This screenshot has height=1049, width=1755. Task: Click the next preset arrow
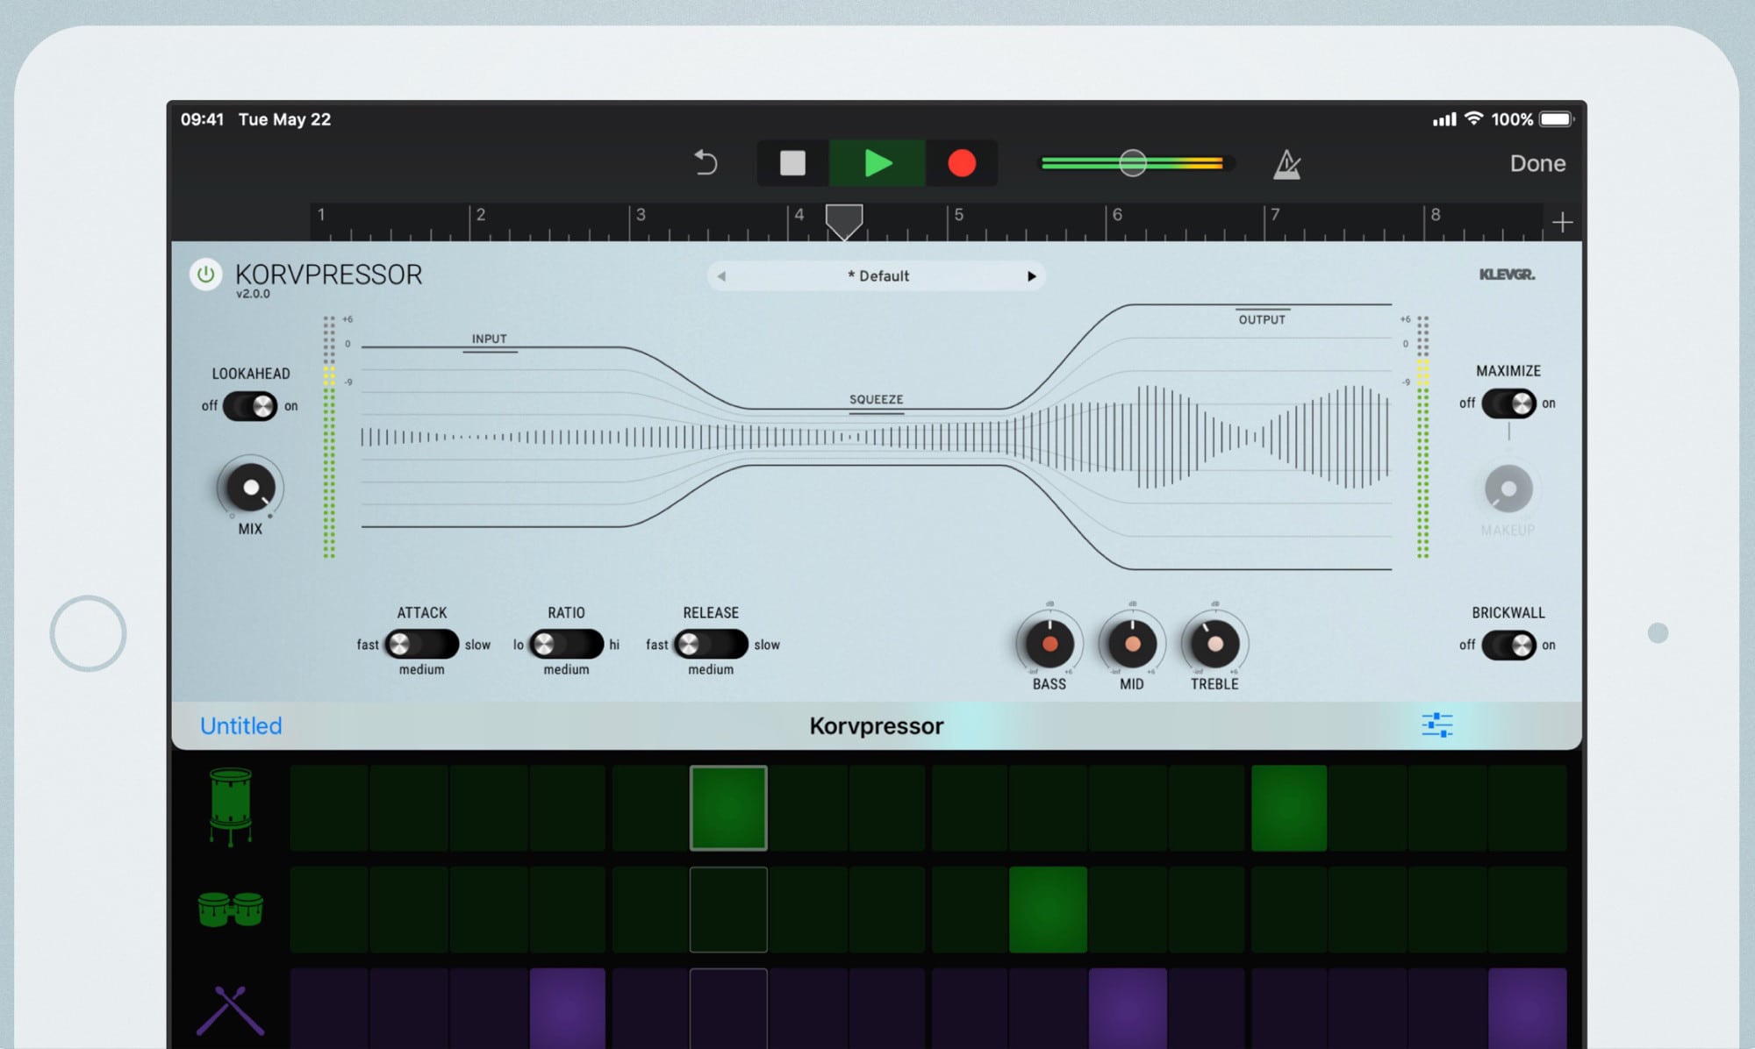click(1031, 275)
